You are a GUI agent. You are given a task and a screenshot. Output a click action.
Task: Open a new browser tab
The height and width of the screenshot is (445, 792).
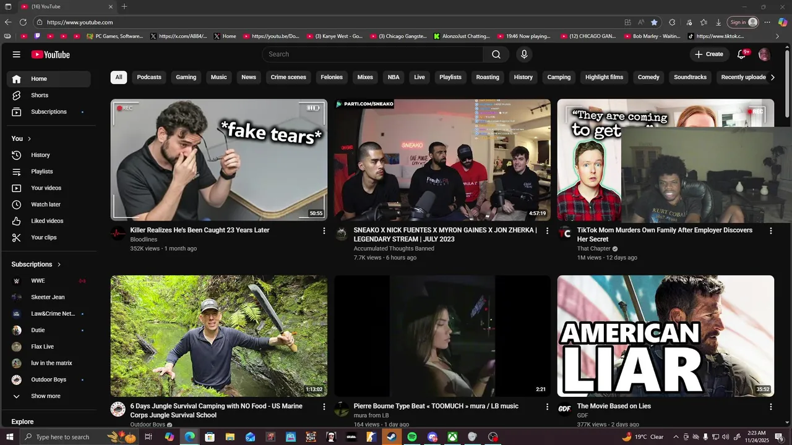tap(124, 7)
